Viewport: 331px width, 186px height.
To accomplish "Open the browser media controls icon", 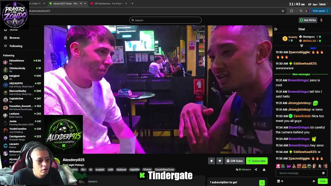I will pos(300,11).
